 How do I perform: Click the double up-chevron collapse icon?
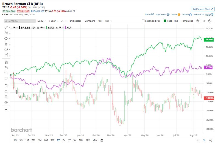coord(204,21)
